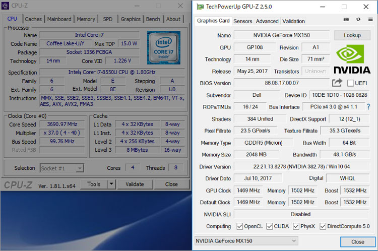
Task: Open Socket #1 selection dropdown in CPU-Z
Action: 61,168
